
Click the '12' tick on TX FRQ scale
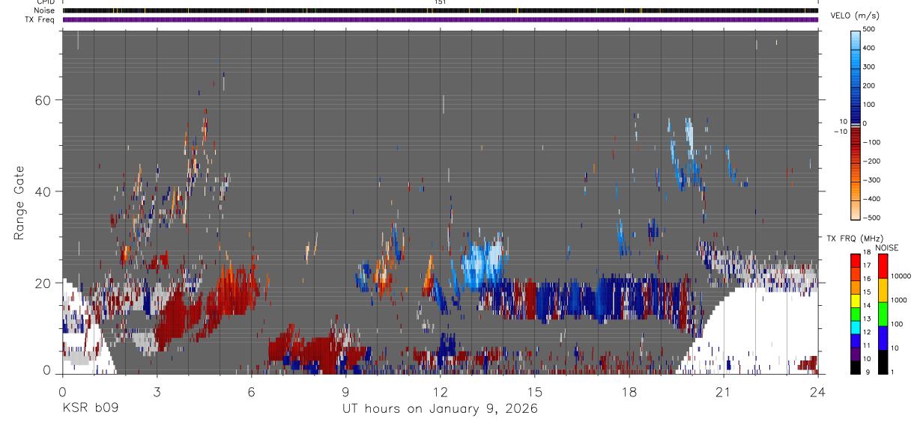click(x=867, y=333)
